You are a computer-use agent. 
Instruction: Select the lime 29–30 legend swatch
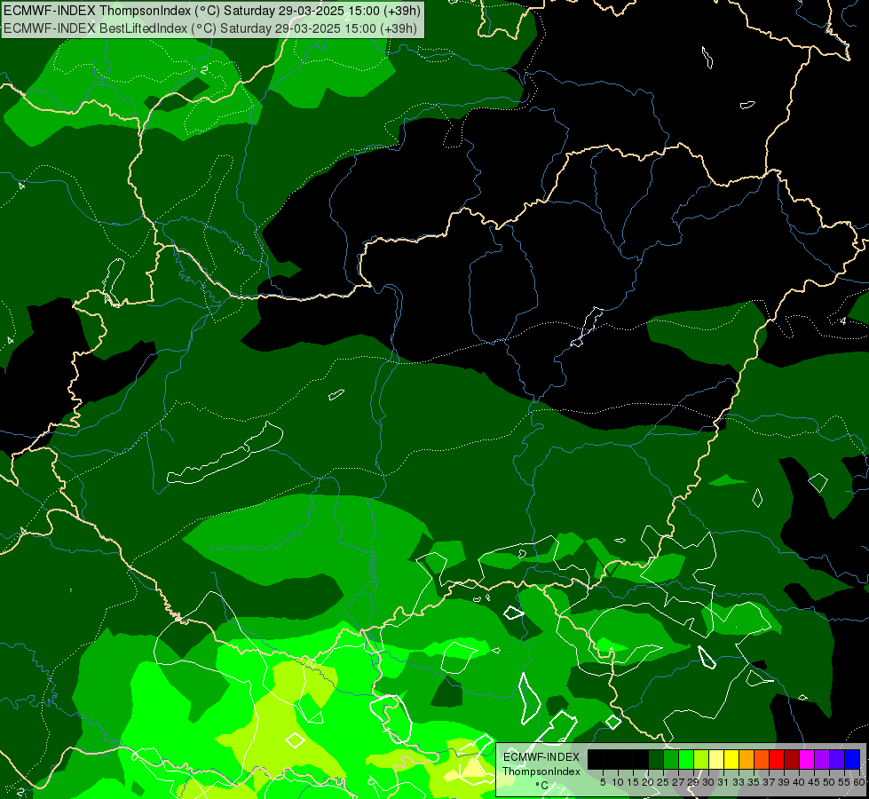pos(701,759)
